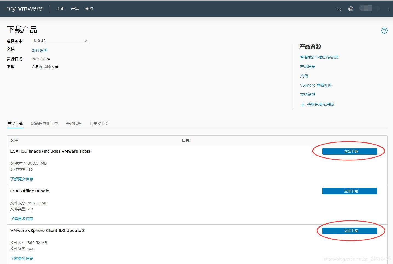Click the 下载产品 page heading
The image size is (393, 264).
click(x=22, y=30)
